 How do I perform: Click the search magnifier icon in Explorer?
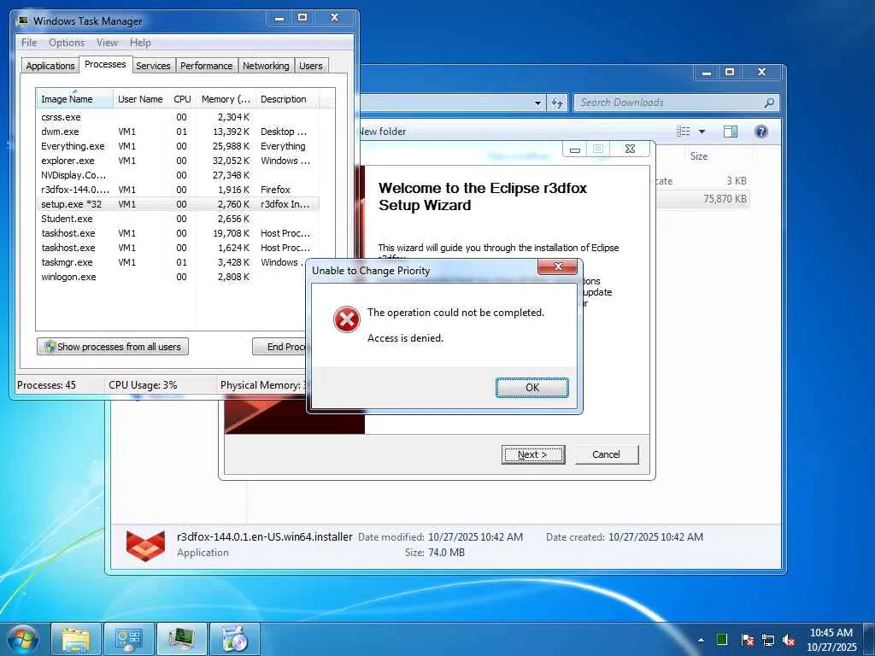(x=769, y=102)
